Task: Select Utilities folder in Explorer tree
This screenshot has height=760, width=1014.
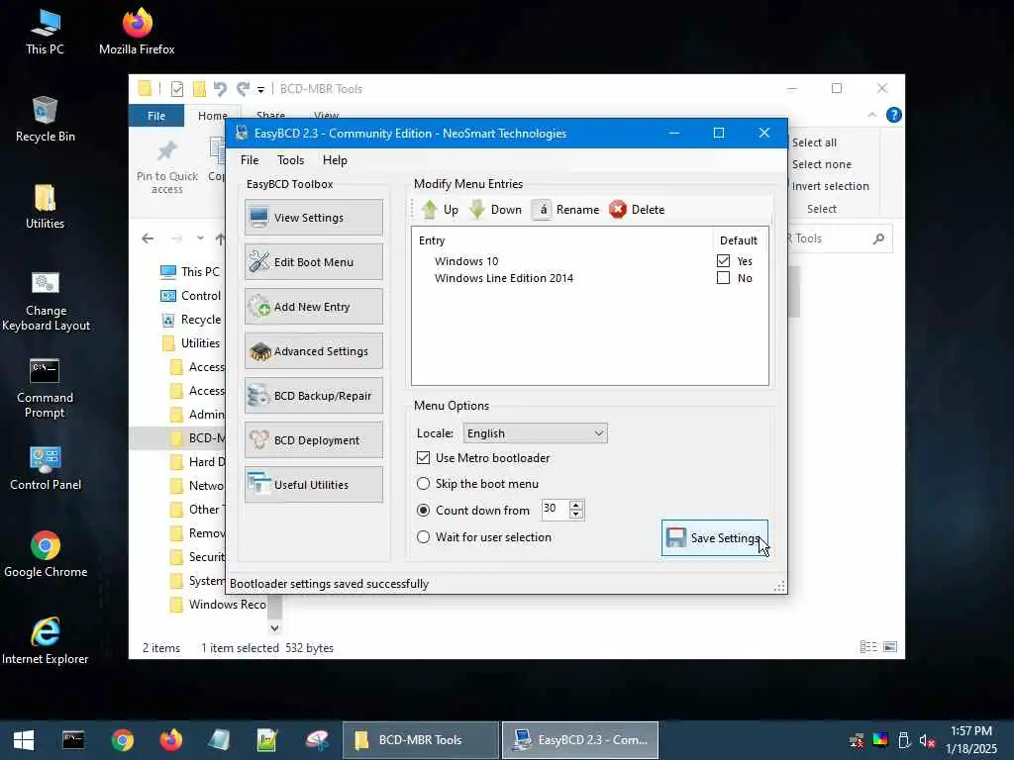Action: (x=191, y=343)
